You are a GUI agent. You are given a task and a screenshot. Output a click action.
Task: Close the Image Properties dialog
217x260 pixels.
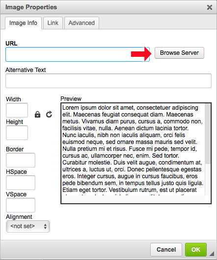tap(210, 7)
